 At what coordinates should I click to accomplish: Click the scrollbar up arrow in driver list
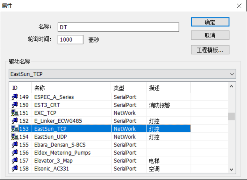[231, 86]
